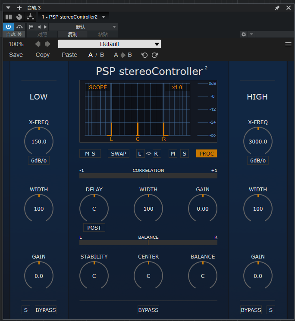The height and width of the screenshot is (321, 295).
Task: Click the center WIDTH 100 knob
Action: pos(148,209)
